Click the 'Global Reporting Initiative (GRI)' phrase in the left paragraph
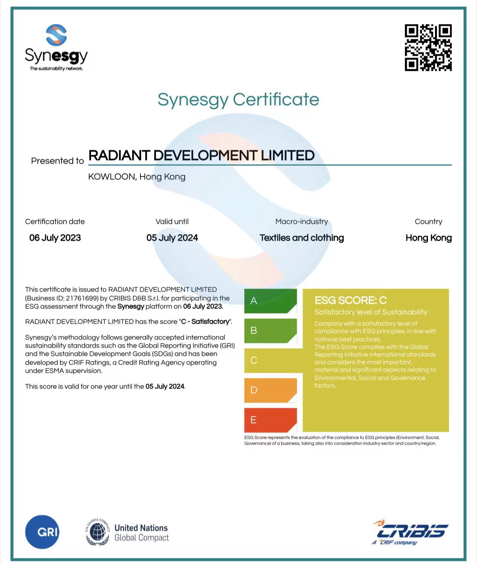The image size is (477, 564). (x=187, y=346)
